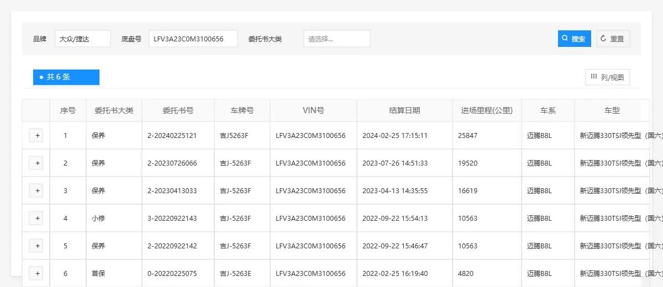Open the 品牌 dropdown showing 大众/捷达

(x=83, y=39)
